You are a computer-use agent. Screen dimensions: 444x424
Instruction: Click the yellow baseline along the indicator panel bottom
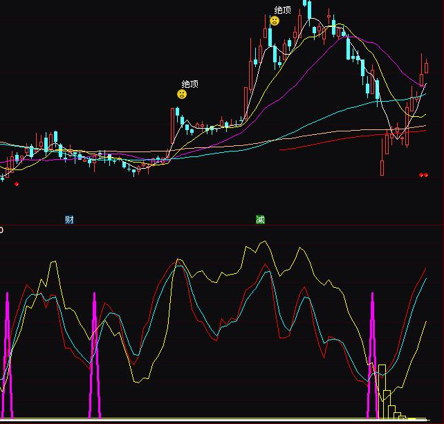pos(207,419)
